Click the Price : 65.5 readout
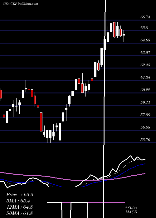The height and width of the screenshot is (218, 156). pyautogui.click(x=20, y=195)
